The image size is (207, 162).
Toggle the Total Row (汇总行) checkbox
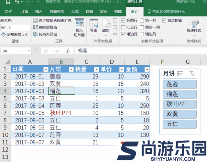click(123, 27)
